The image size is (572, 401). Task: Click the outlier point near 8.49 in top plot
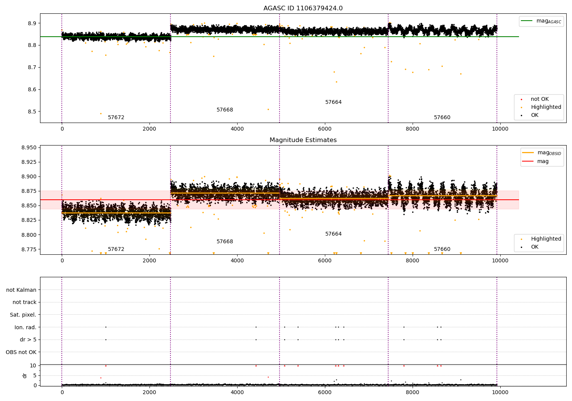tap(101, 113)
